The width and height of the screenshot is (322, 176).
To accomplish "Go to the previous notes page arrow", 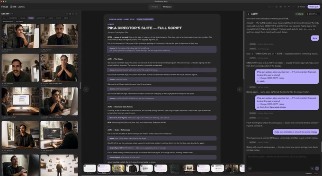I will pos(86,89).
